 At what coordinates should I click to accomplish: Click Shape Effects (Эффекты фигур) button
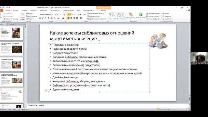pyautogui.click(x=153, y=19)
